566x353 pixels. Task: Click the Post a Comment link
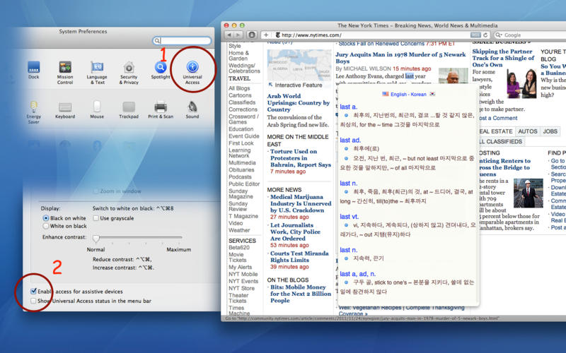click(x=498, y=118)
